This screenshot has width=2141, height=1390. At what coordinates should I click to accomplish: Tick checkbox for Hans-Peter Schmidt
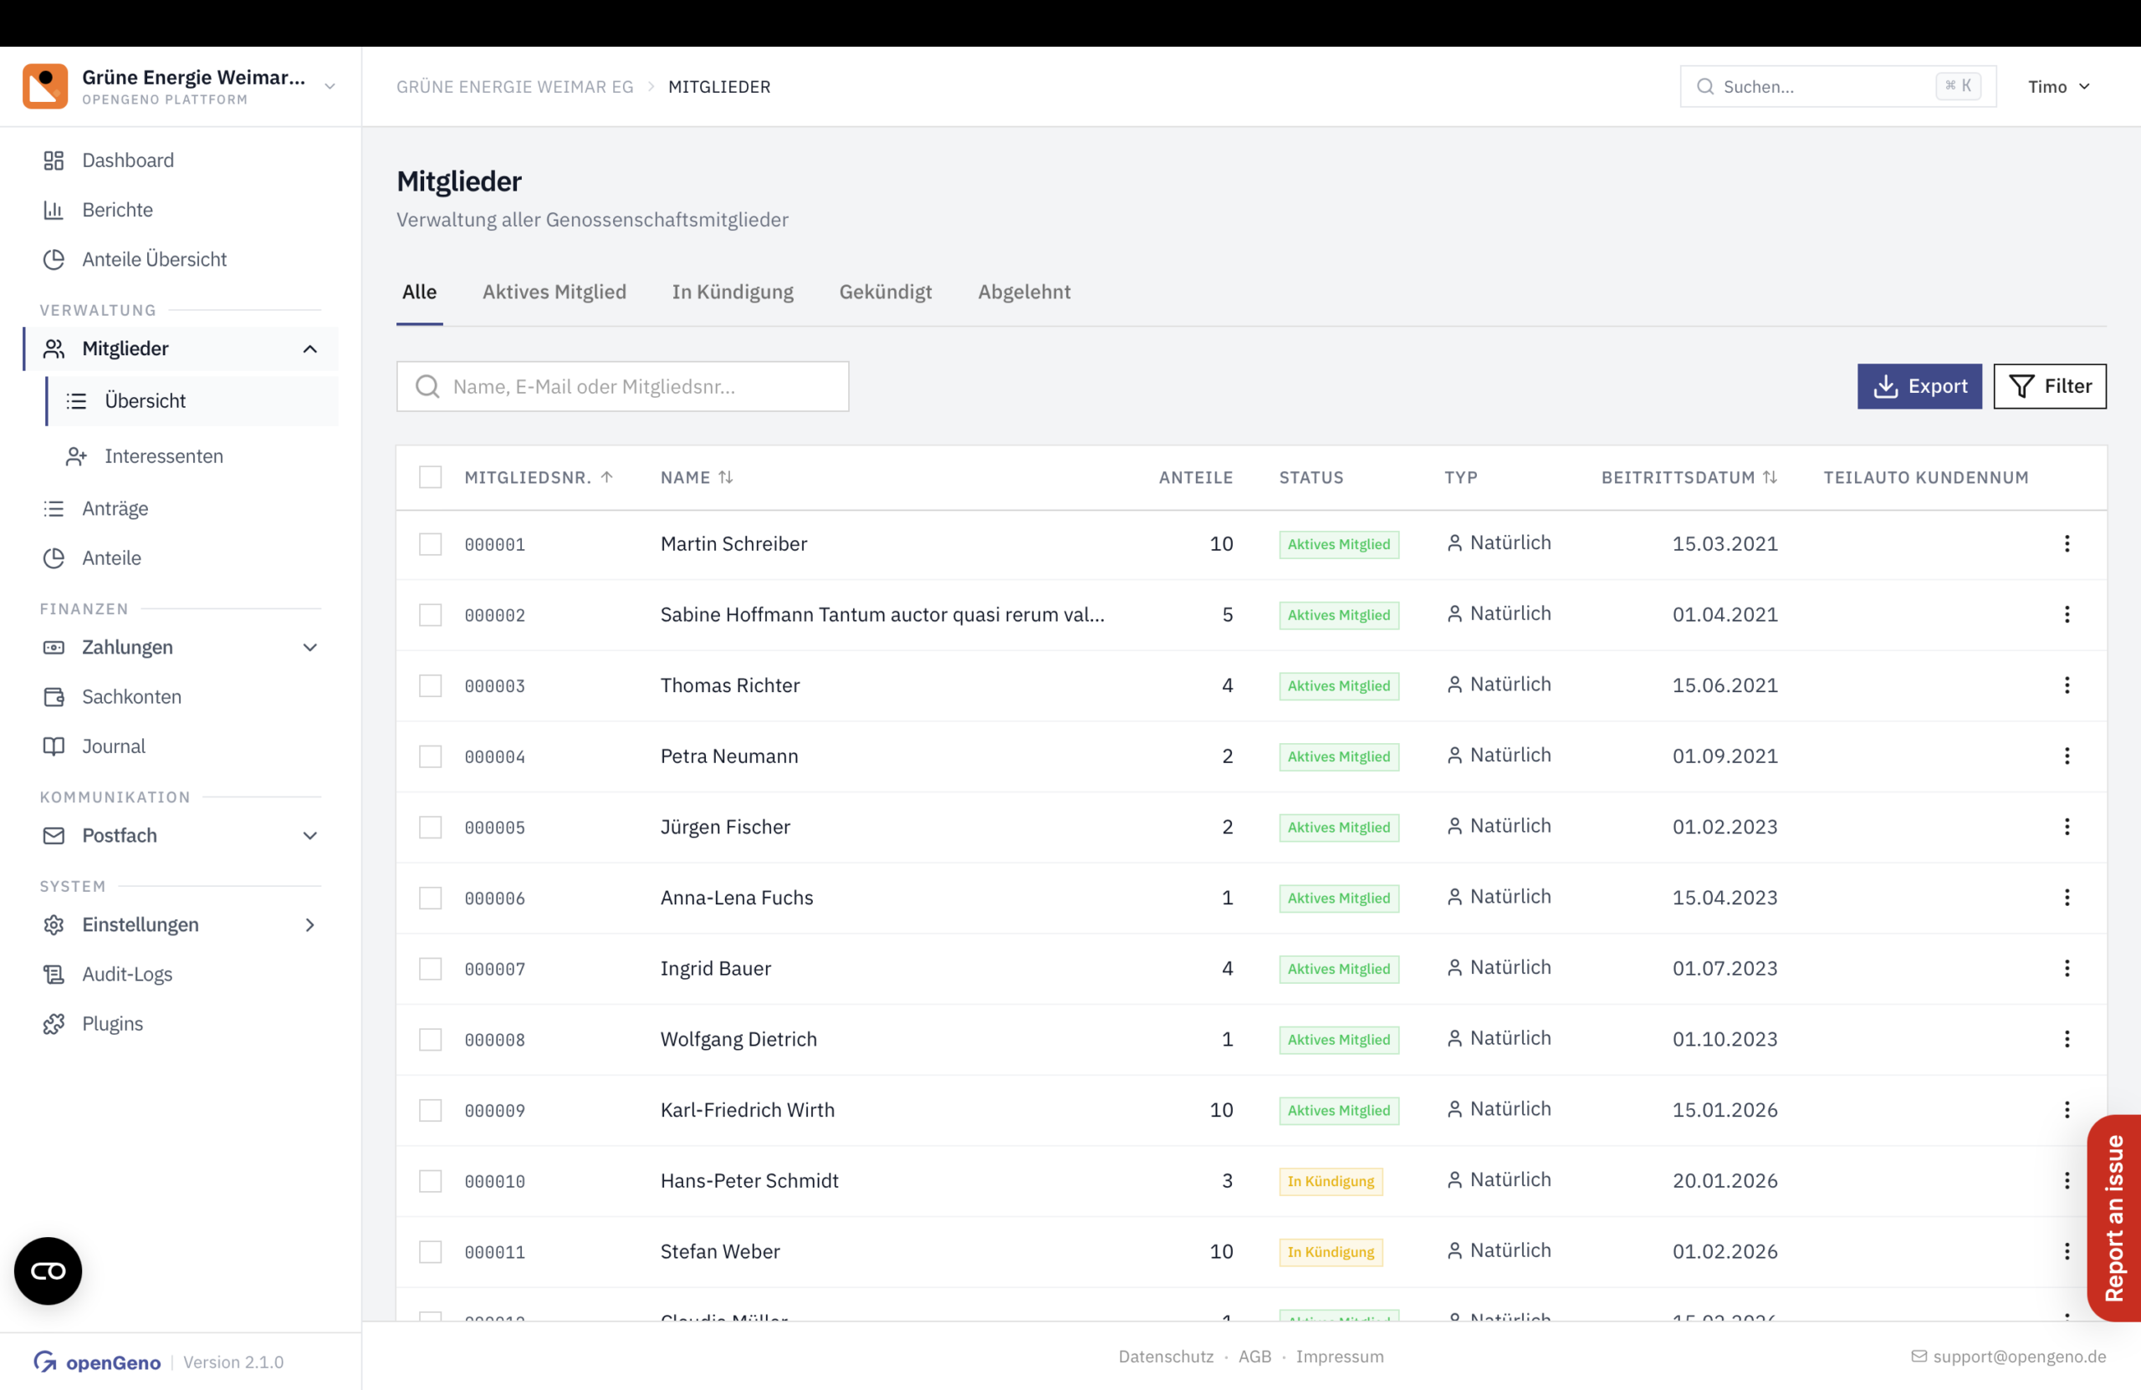point(430,1180)
